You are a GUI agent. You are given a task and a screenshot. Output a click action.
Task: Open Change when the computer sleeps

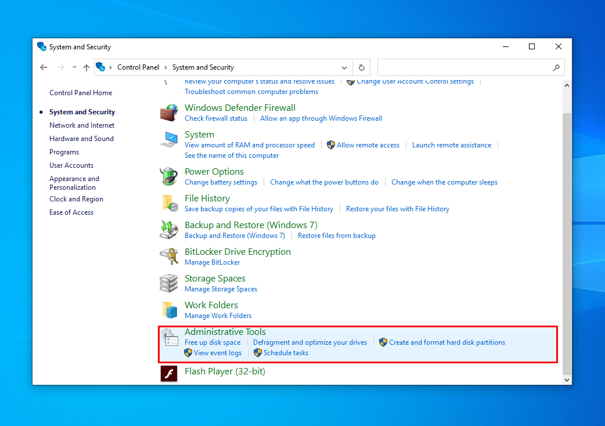(445, 182)
